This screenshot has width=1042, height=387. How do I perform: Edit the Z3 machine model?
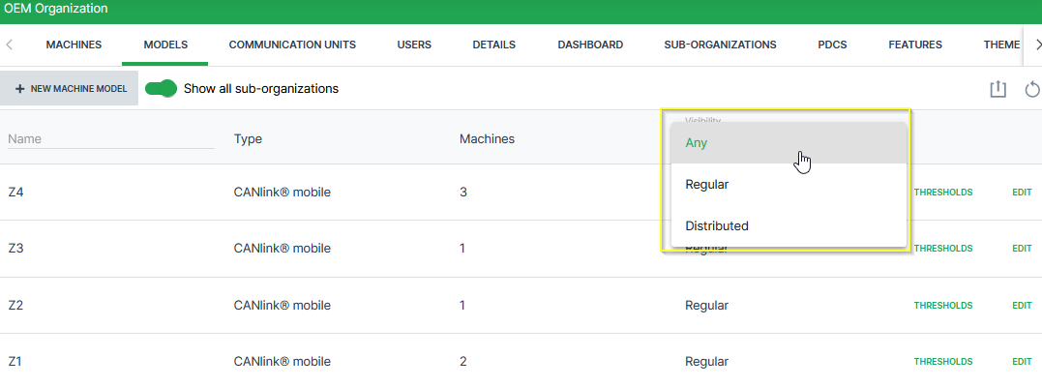(x=1022, y=249)
